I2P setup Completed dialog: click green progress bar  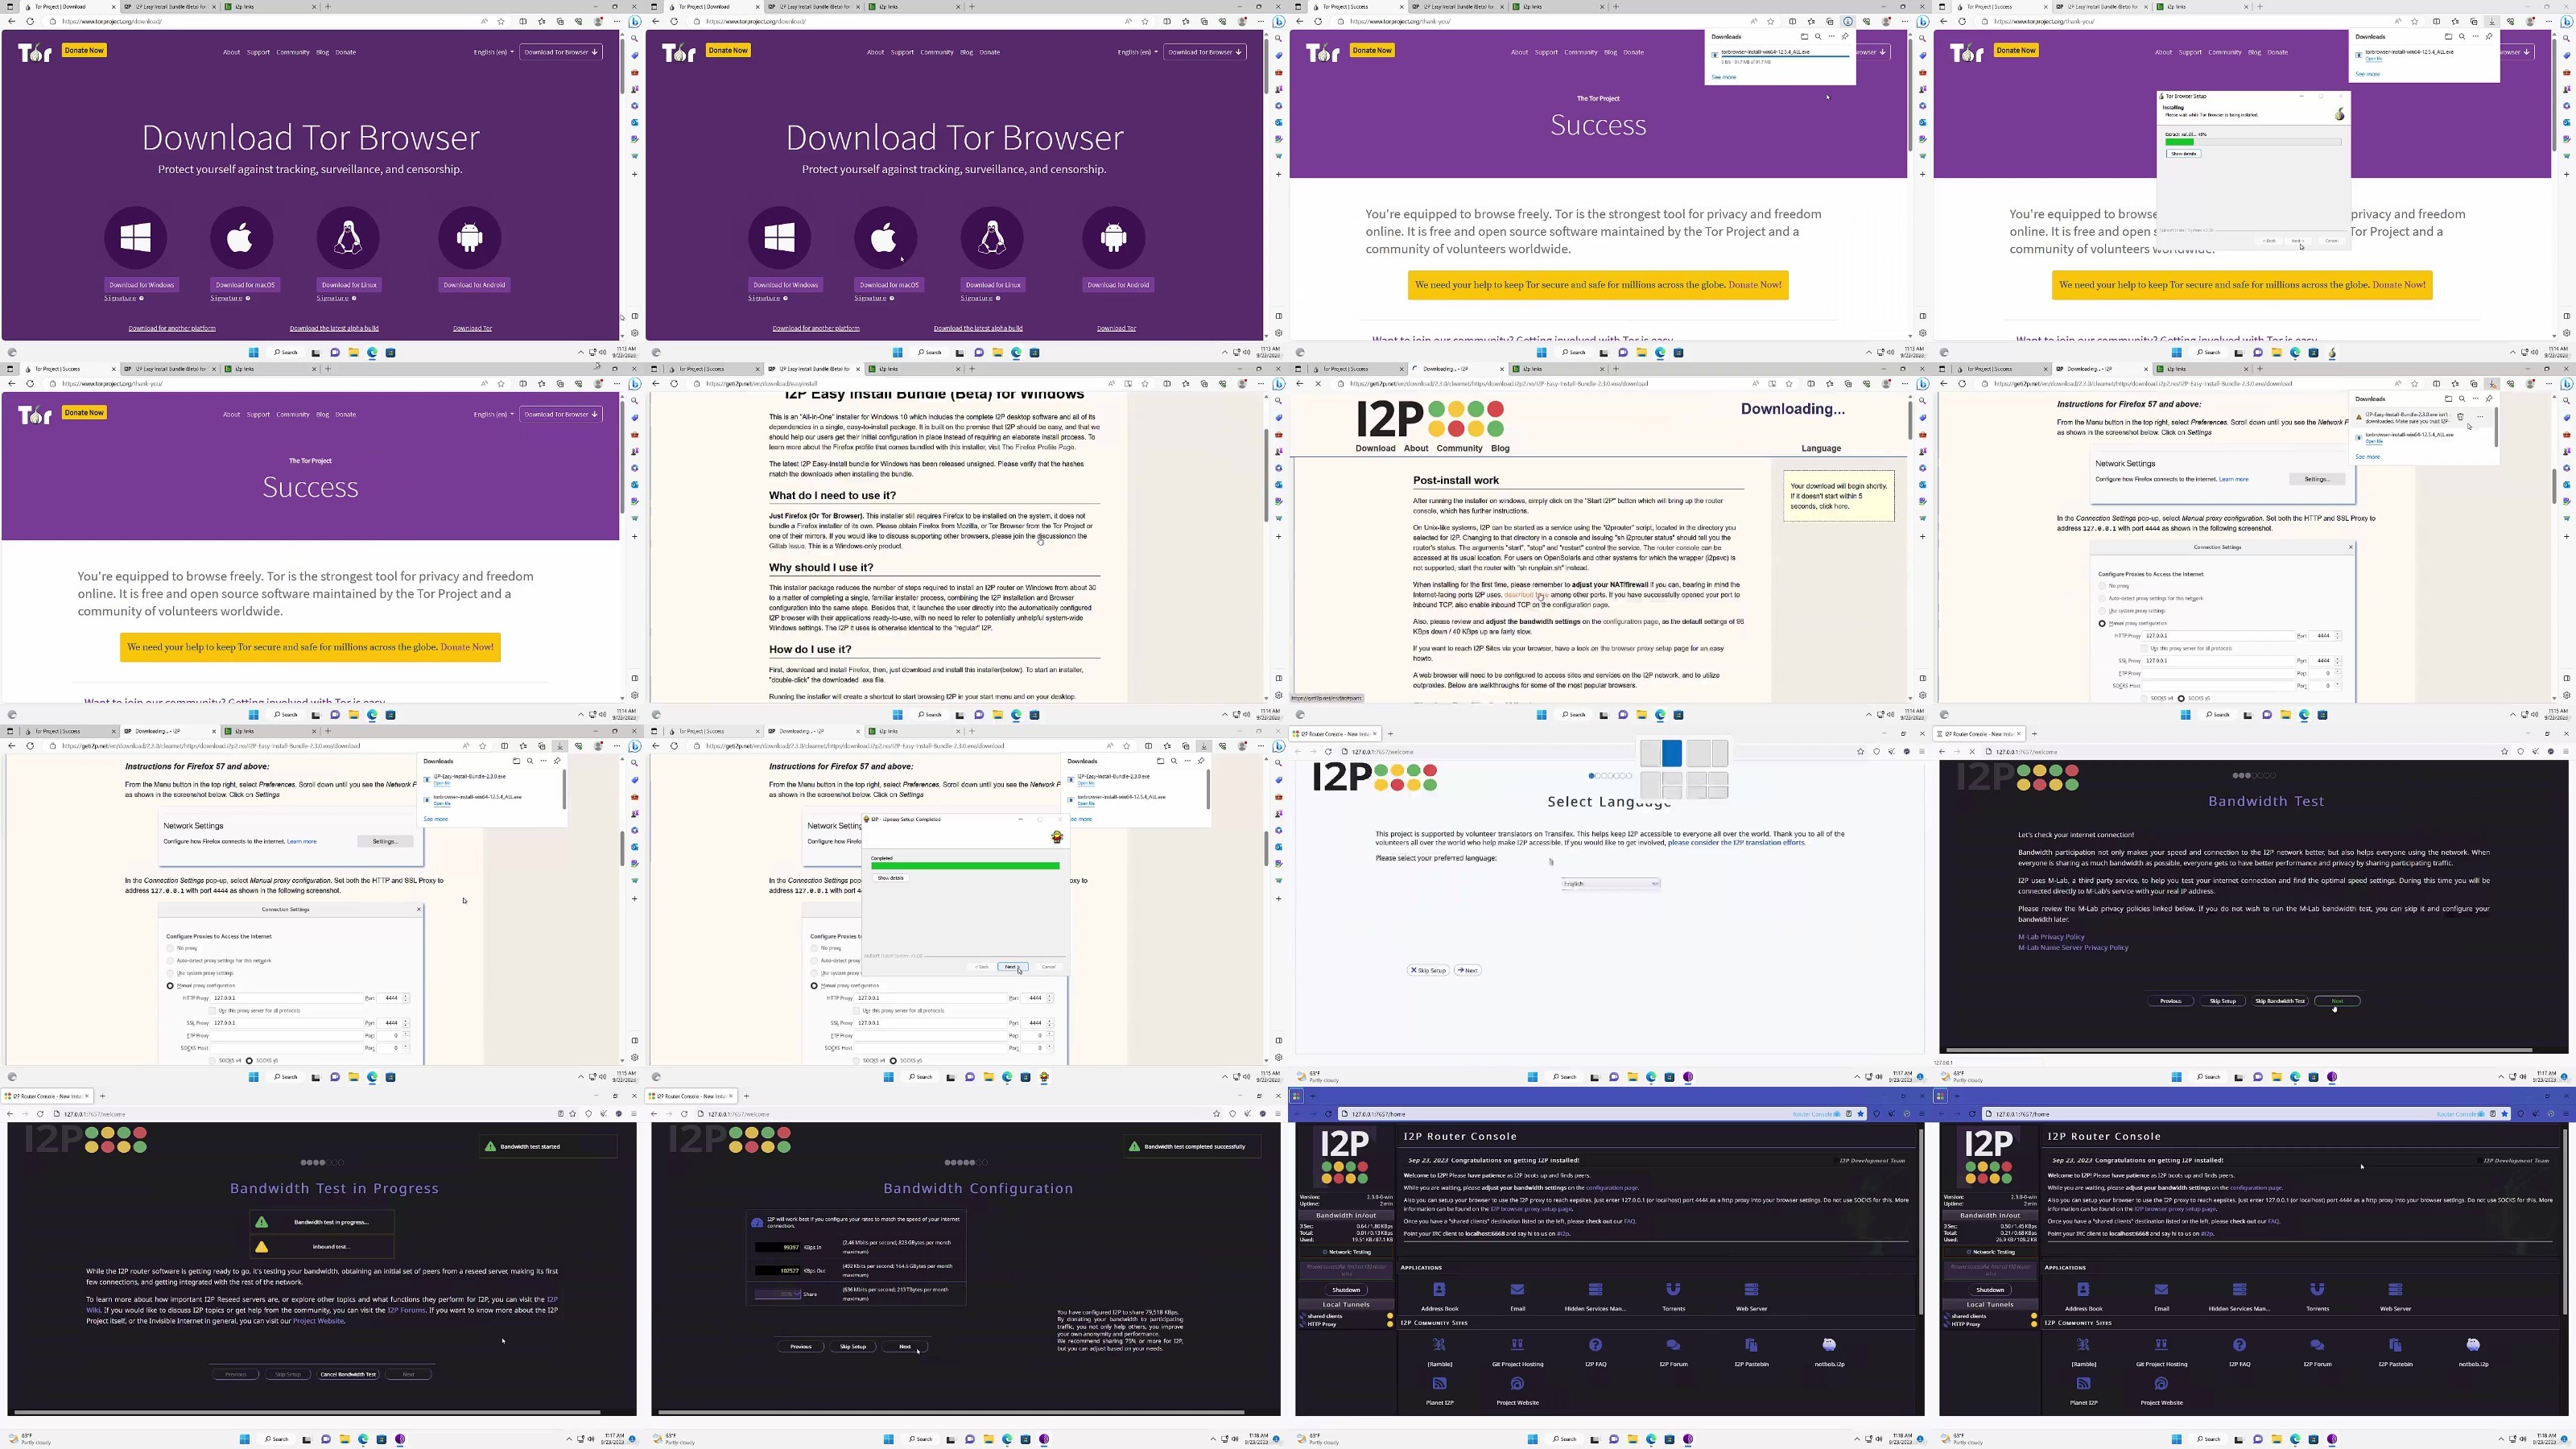964,866
